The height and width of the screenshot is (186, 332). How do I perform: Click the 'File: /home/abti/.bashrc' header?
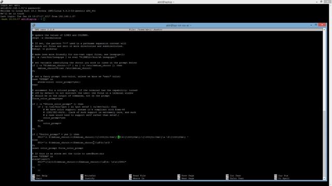pos(146,30)
